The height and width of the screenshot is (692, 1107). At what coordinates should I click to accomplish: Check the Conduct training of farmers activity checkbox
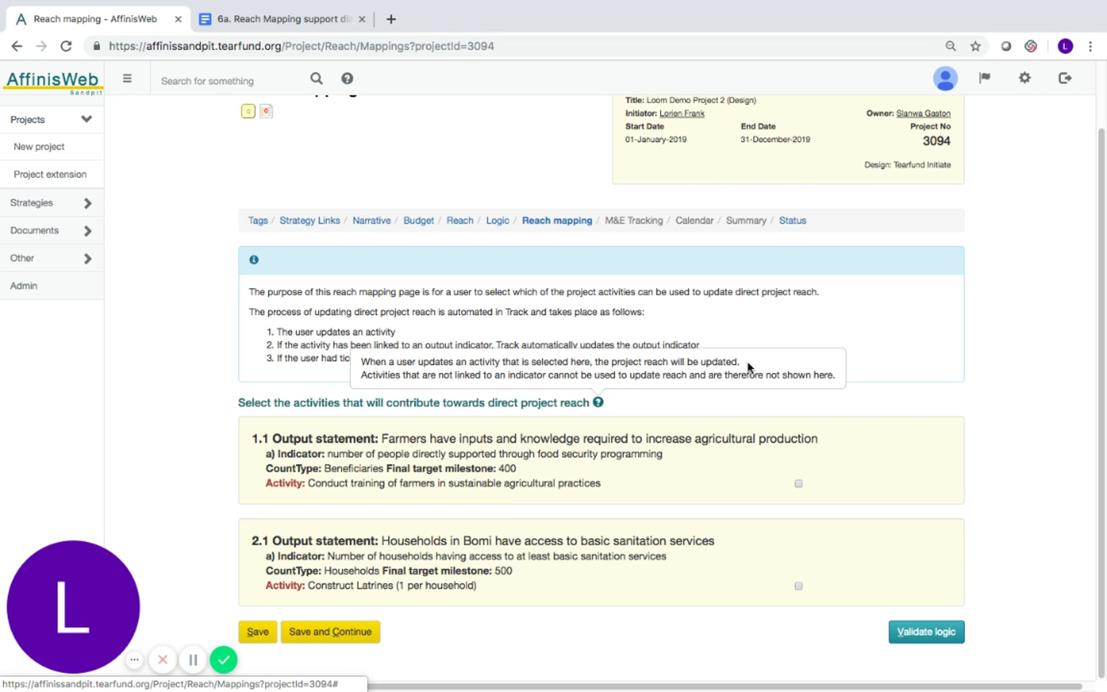[798, 483]
